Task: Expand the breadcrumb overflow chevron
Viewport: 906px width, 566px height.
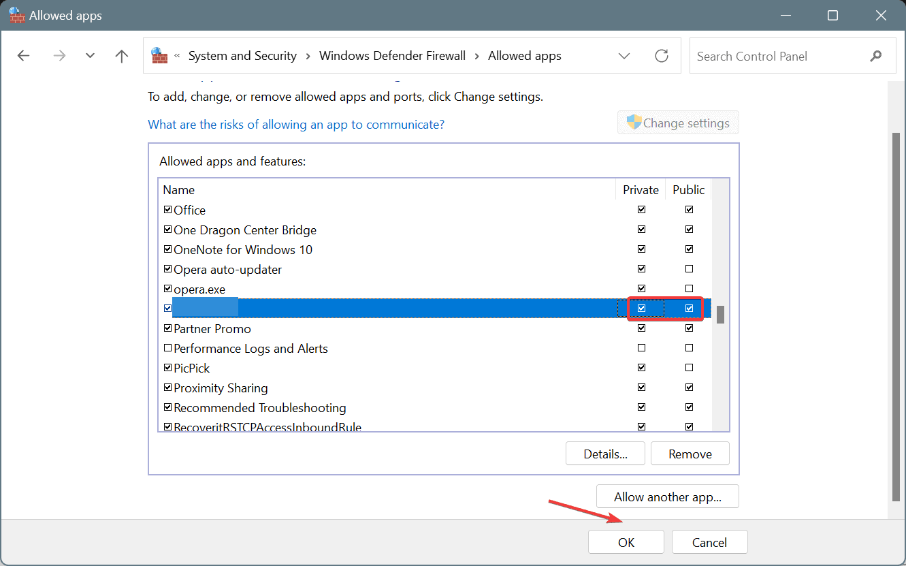Action: point(177,56)
